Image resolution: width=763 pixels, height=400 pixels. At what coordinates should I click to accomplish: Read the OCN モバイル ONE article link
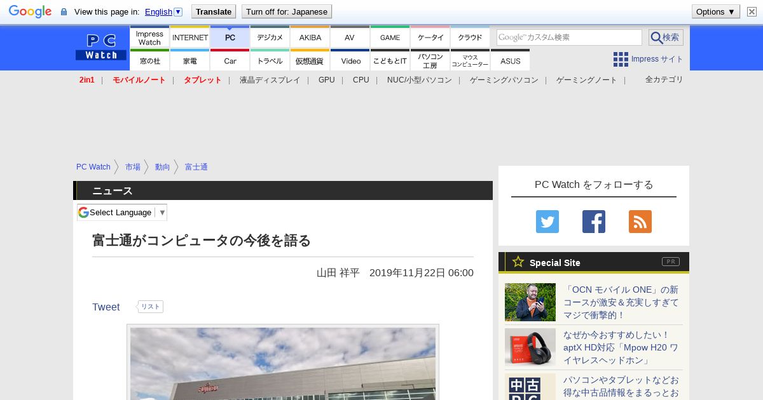click(621, 302)
